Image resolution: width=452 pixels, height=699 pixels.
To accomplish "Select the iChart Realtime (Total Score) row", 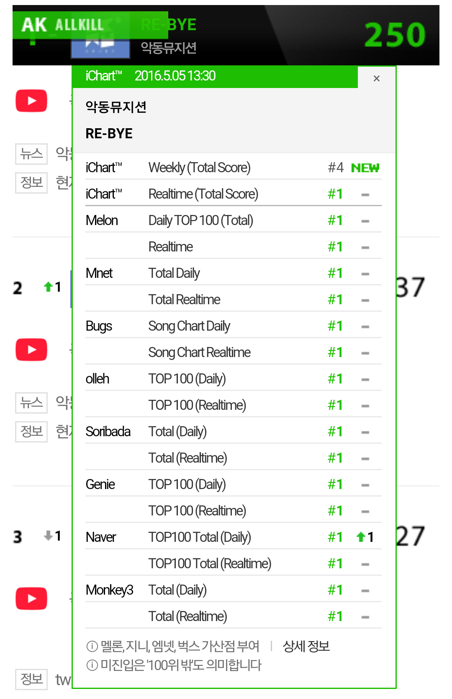I will point(234,194).
